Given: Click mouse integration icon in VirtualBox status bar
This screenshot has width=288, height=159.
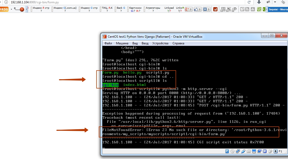Looking at the screenshot, I should click(271, 151).
